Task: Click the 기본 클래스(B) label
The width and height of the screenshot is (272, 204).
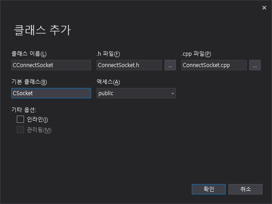Action: [x=29, y=82]
